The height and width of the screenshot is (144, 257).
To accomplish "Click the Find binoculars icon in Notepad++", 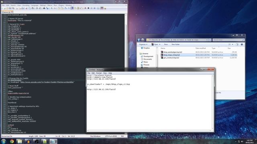I will coord(44,8).
